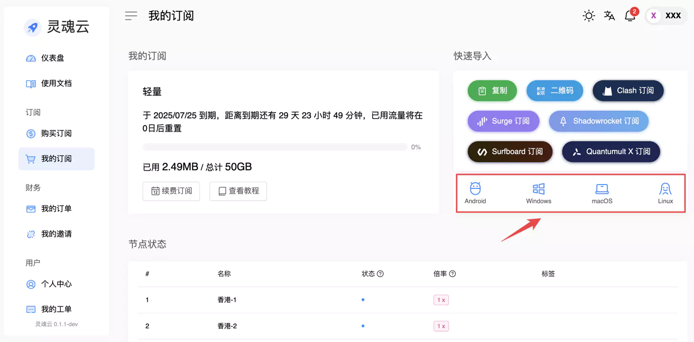Import via Surge 订阅 button
This screenshot has height=342, width=694.
pos(503,121)
